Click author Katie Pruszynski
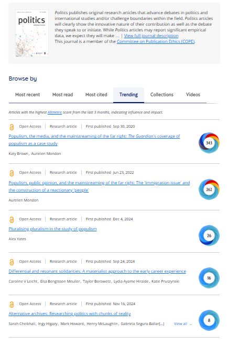This screenshot has height=347, width=228. [x=165, y=281]
